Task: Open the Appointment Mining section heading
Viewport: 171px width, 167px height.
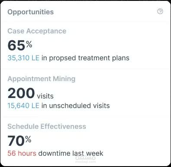Action: [42, 79]
